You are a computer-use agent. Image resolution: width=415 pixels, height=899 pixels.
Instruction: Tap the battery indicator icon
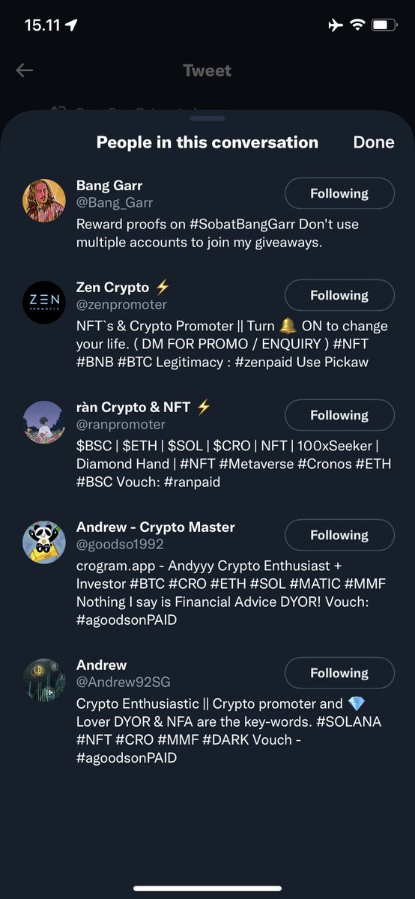(x=384, y=25)
